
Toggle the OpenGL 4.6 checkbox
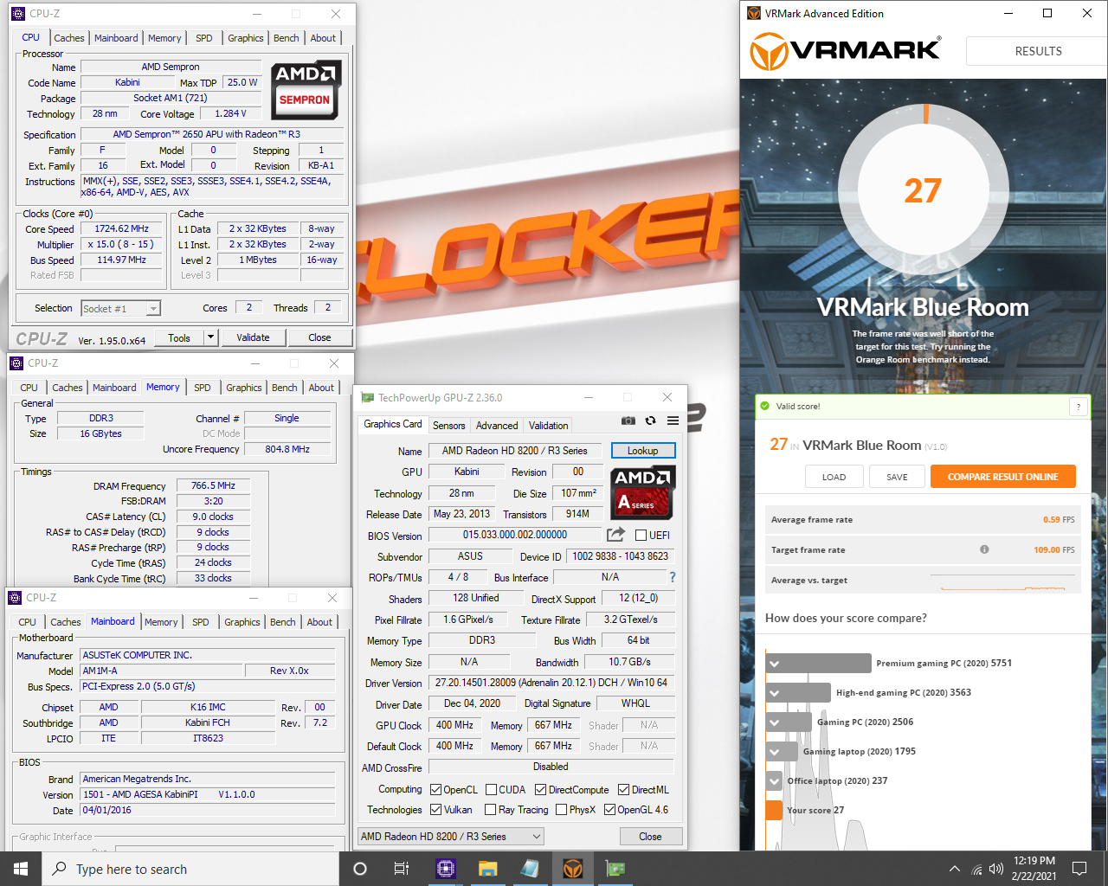pyautogui.click(x=609, y=810)
